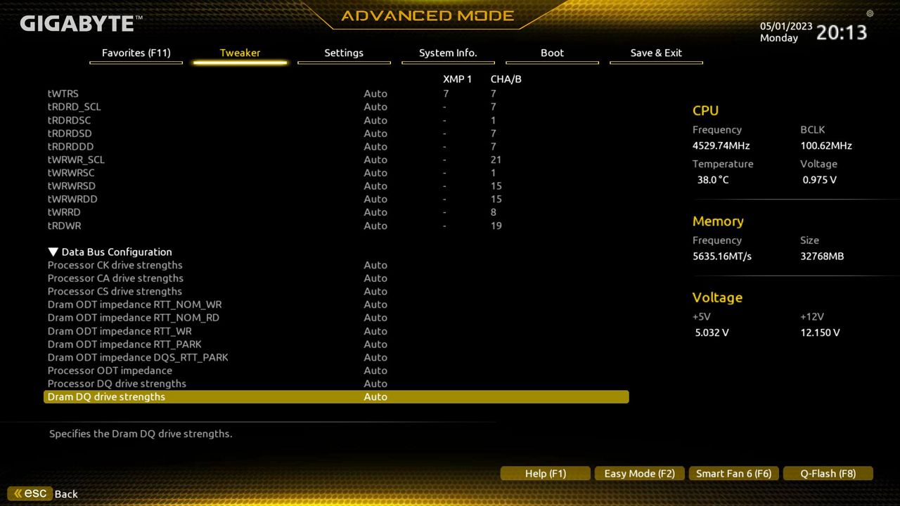Select the tWRRD setting

[x=336, y=212]
